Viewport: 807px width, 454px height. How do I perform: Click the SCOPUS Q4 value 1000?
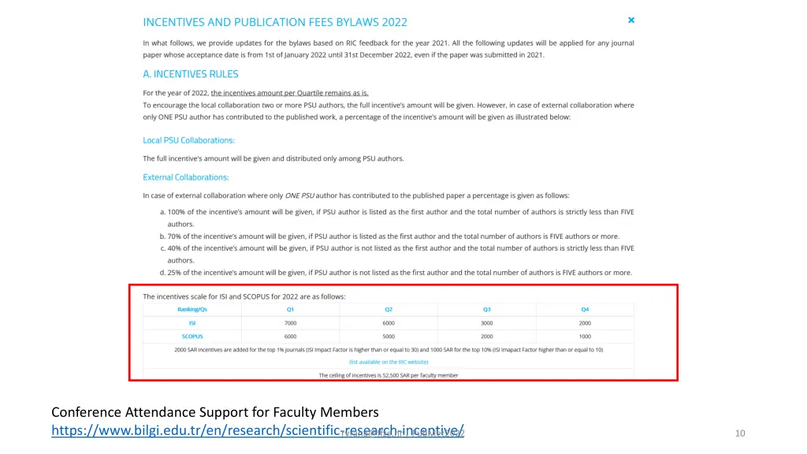tap(585, 337)
